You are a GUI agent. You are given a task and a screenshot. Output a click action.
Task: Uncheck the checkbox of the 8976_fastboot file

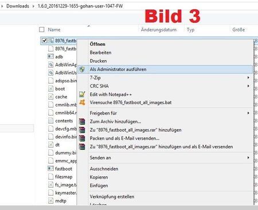pyautogui.click(x=44, y=41)
